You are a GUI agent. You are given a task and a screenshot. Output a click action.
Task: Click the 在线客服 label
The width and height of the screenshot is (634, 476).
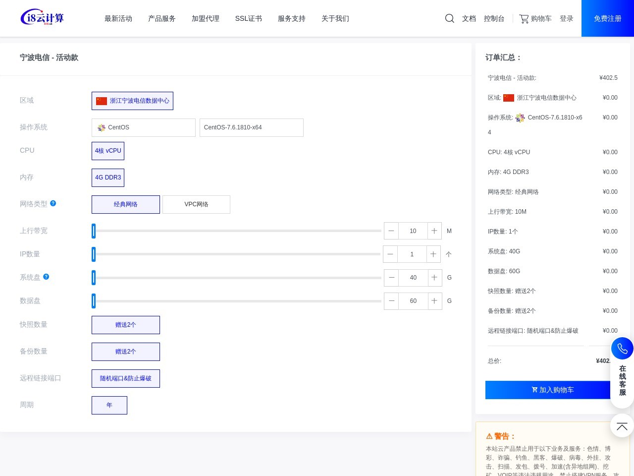[623, 380]
